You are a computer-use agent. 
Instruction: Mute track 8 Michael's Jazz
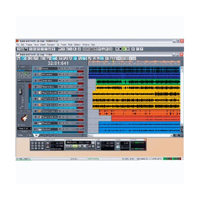point(60,111)
